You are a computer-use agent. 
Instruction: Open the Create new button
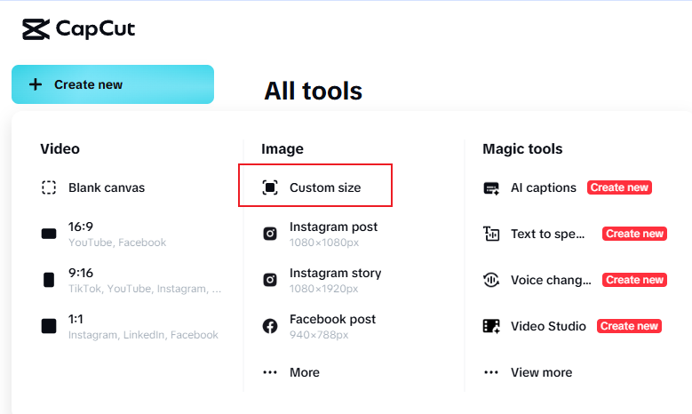click(x=113, y=84)
